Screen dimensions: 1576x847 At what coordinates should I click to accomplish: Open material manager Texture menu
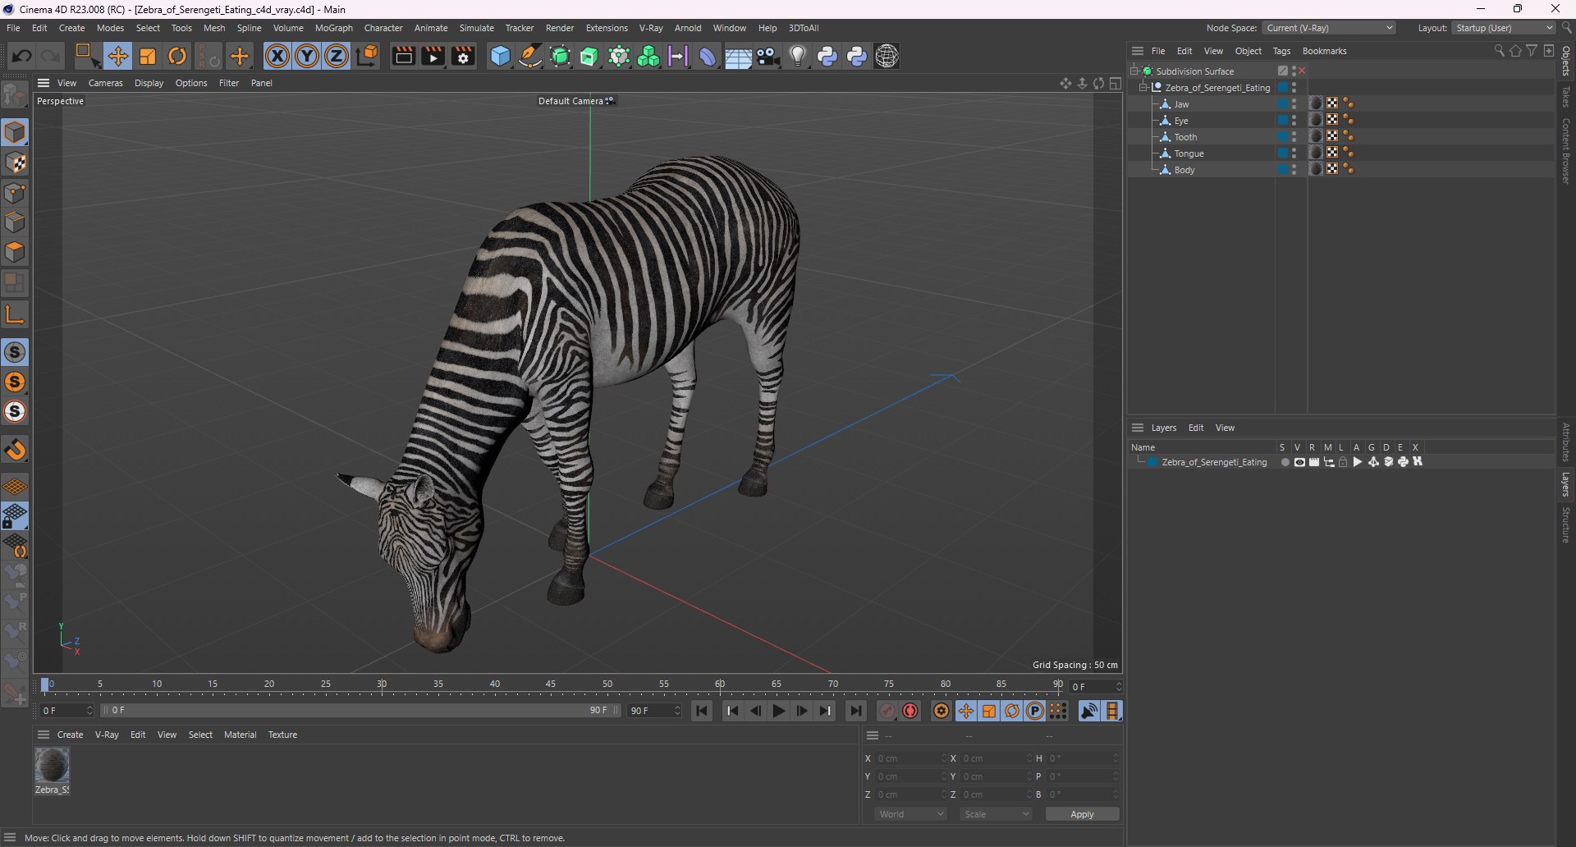[282, 735]
